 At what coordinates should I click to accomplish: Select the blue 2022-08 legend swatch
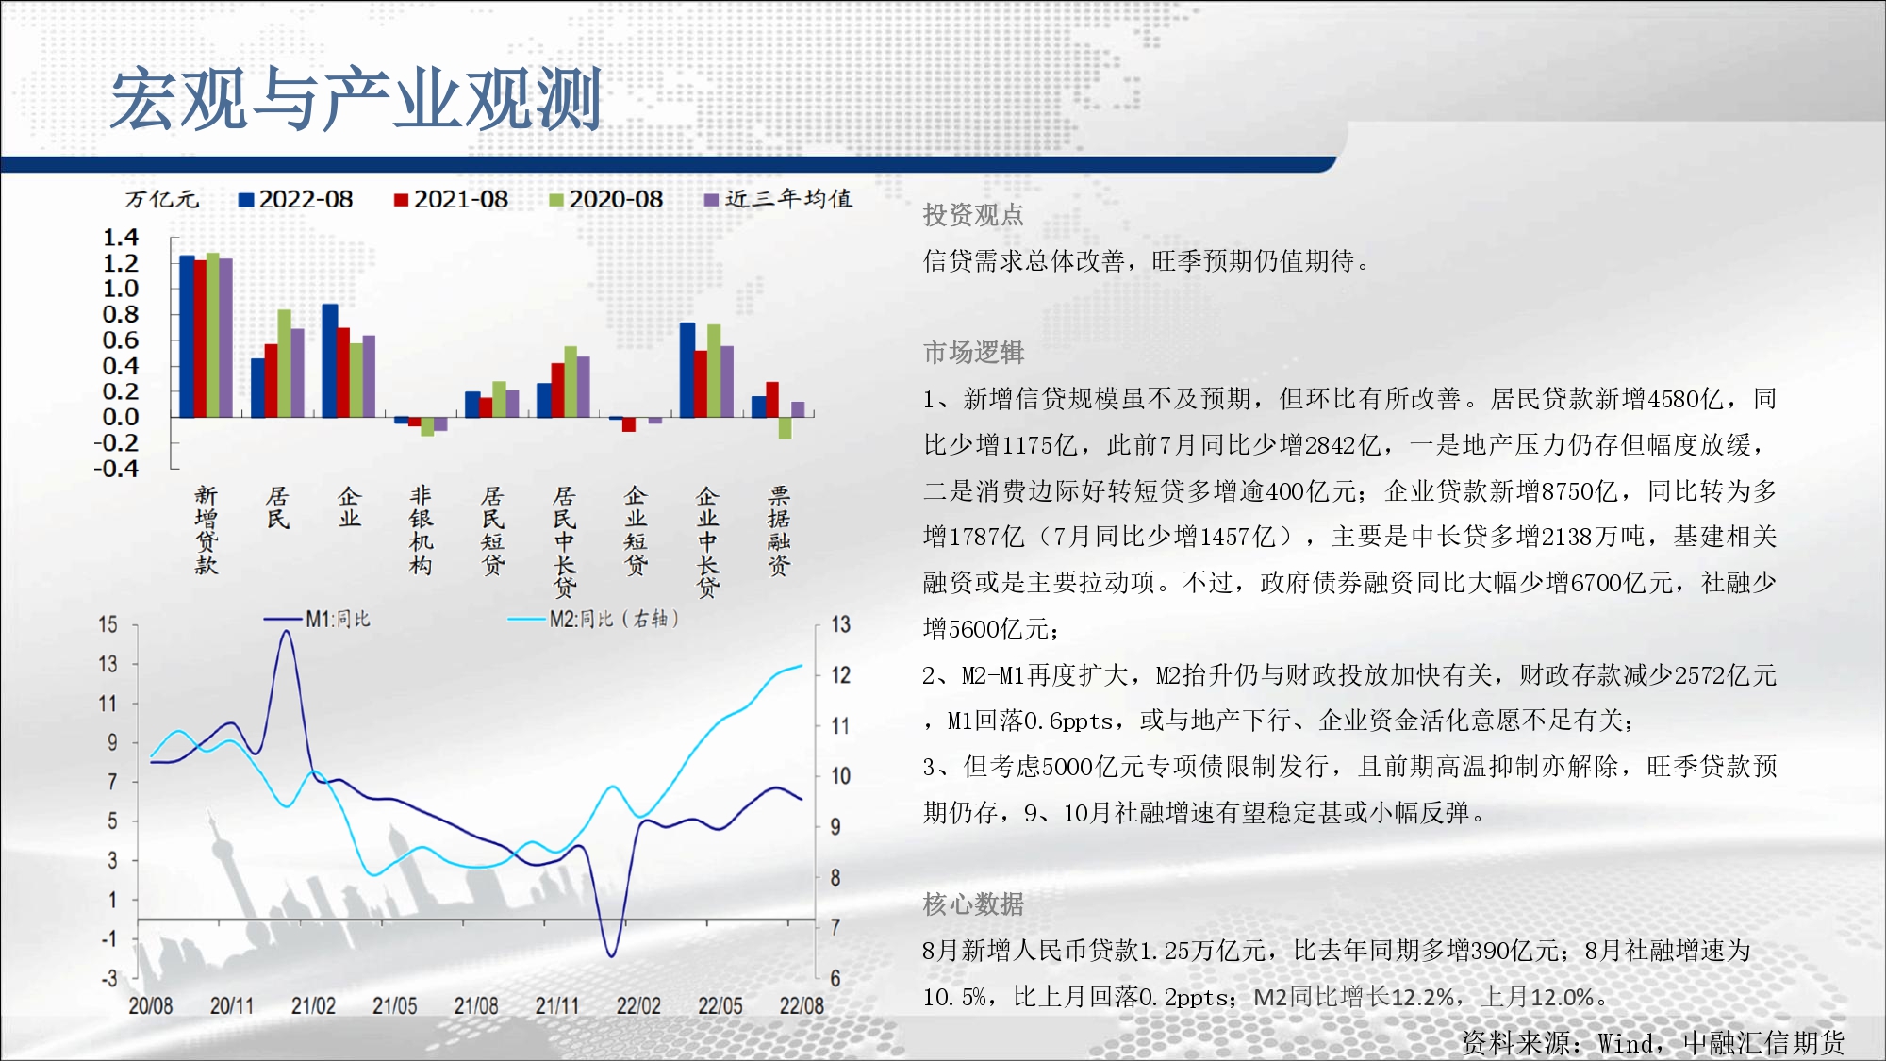246,200
